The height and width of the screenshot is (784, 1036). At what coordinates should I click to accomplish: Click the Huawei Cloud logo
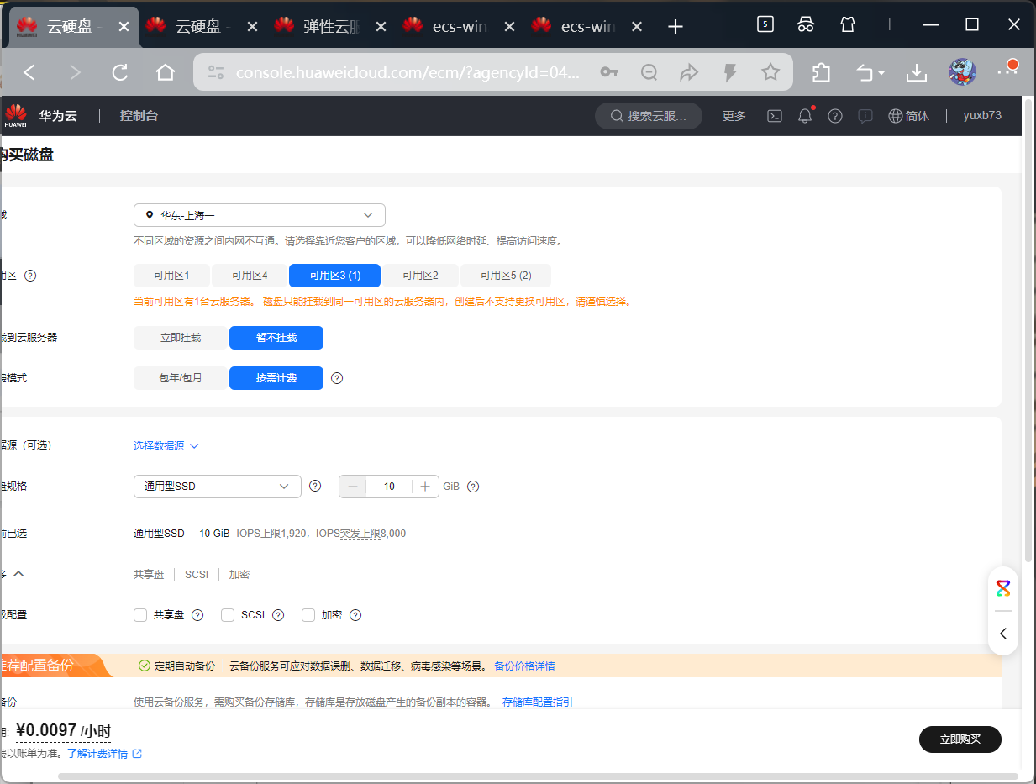pos(15,115)
